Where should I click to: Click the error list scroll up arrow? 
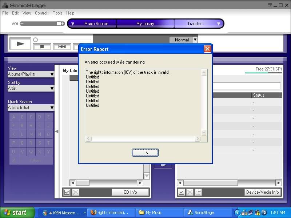tap(204, 72)
